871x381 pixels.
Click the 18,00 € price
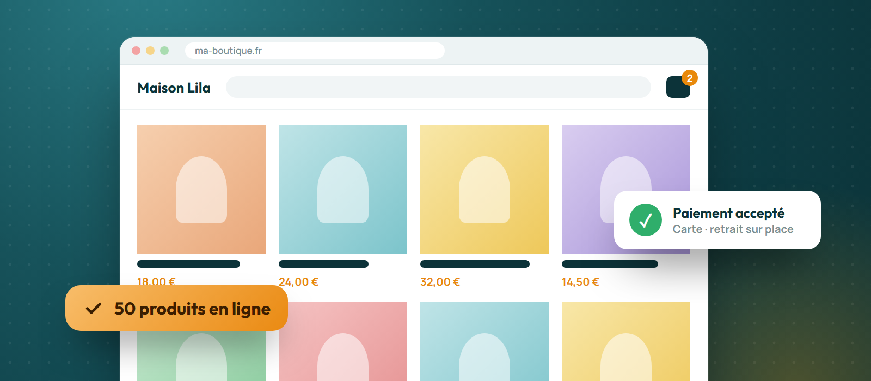(x=156, y=281)
